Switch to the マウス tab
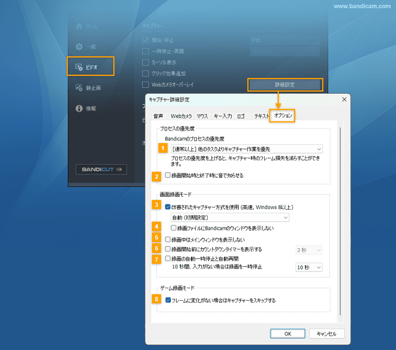Image resolution: width=396 pixels, height=350 pixels. point(202,116)
